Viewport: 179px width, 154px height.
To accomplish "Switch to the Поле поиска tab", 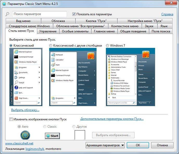I will pyautogui.click(x=161, y=31).
